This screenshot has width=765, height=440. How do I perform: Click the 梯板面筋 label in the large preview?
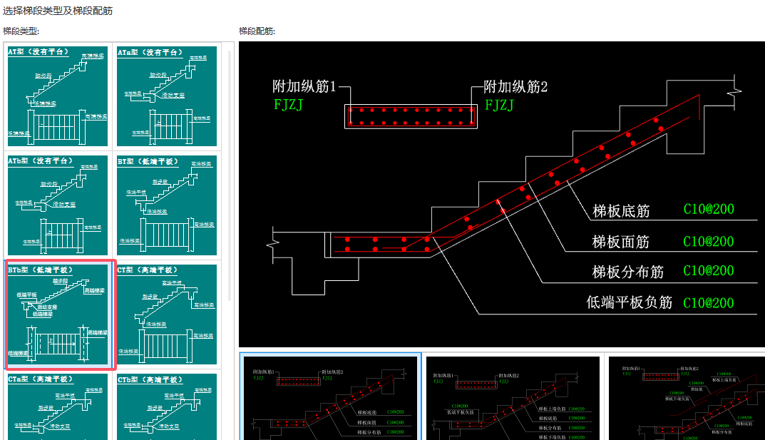point(620,242)
